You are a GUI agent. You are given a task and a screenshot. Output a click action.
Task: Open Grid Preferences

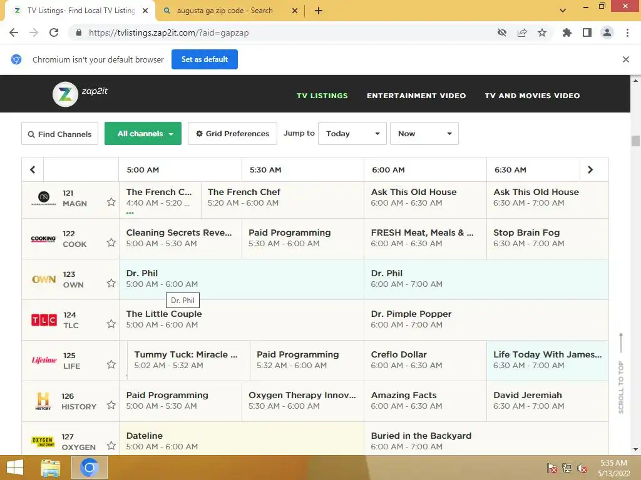click(x=232, y=134)
